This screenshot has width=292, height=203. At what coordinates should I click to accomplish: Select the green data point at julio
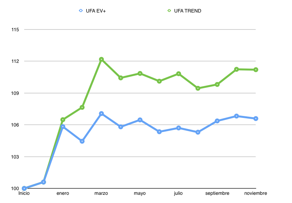click(178, 74)
